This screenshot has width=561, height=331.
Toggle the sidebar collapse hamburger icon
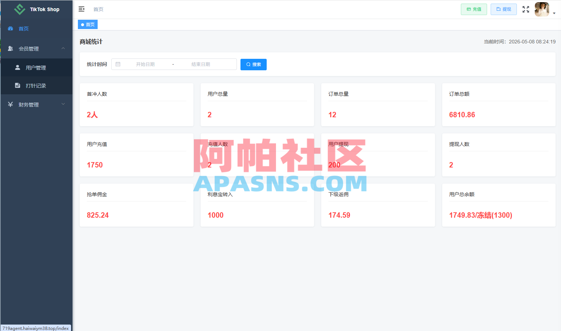click(x=81, y=9)
